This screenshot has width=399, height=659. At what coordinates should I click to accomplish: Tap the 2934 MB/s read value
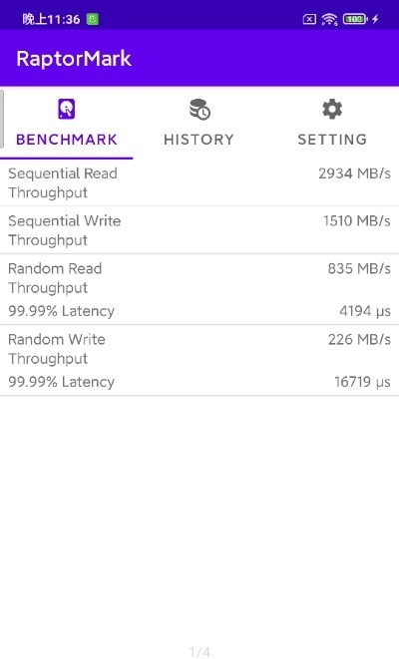click(354, 173)
